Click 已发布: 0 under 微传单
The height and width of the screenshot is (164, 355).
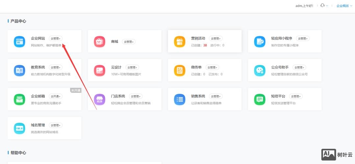click(216, 74)
